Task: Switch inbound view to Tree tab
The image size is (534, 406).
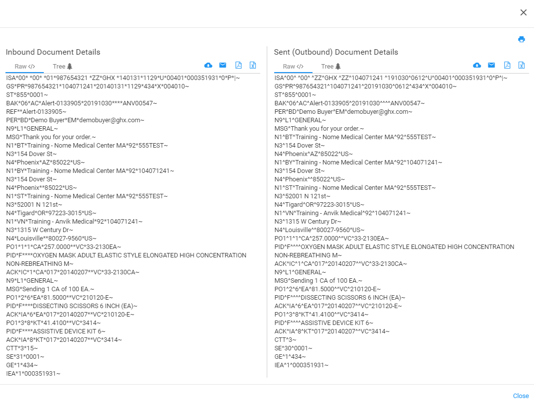Action: [63, 67]
